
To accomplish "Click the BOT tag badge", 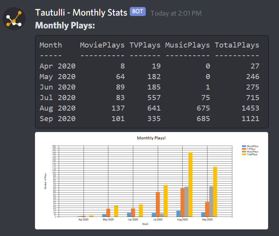I will pos(138,11).
